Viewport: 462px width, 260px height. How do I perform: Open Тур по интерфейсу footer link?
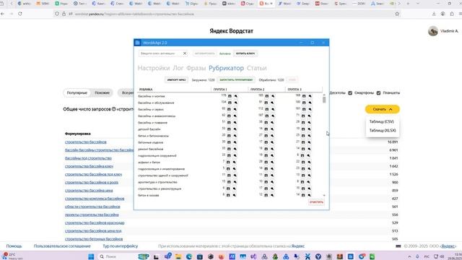click(121, 246)
